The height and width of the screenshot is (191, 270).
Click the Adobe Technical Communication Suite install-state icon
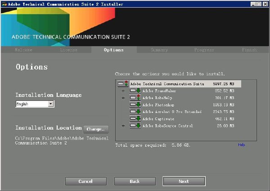pyautogui.click(x=123, y=83)
